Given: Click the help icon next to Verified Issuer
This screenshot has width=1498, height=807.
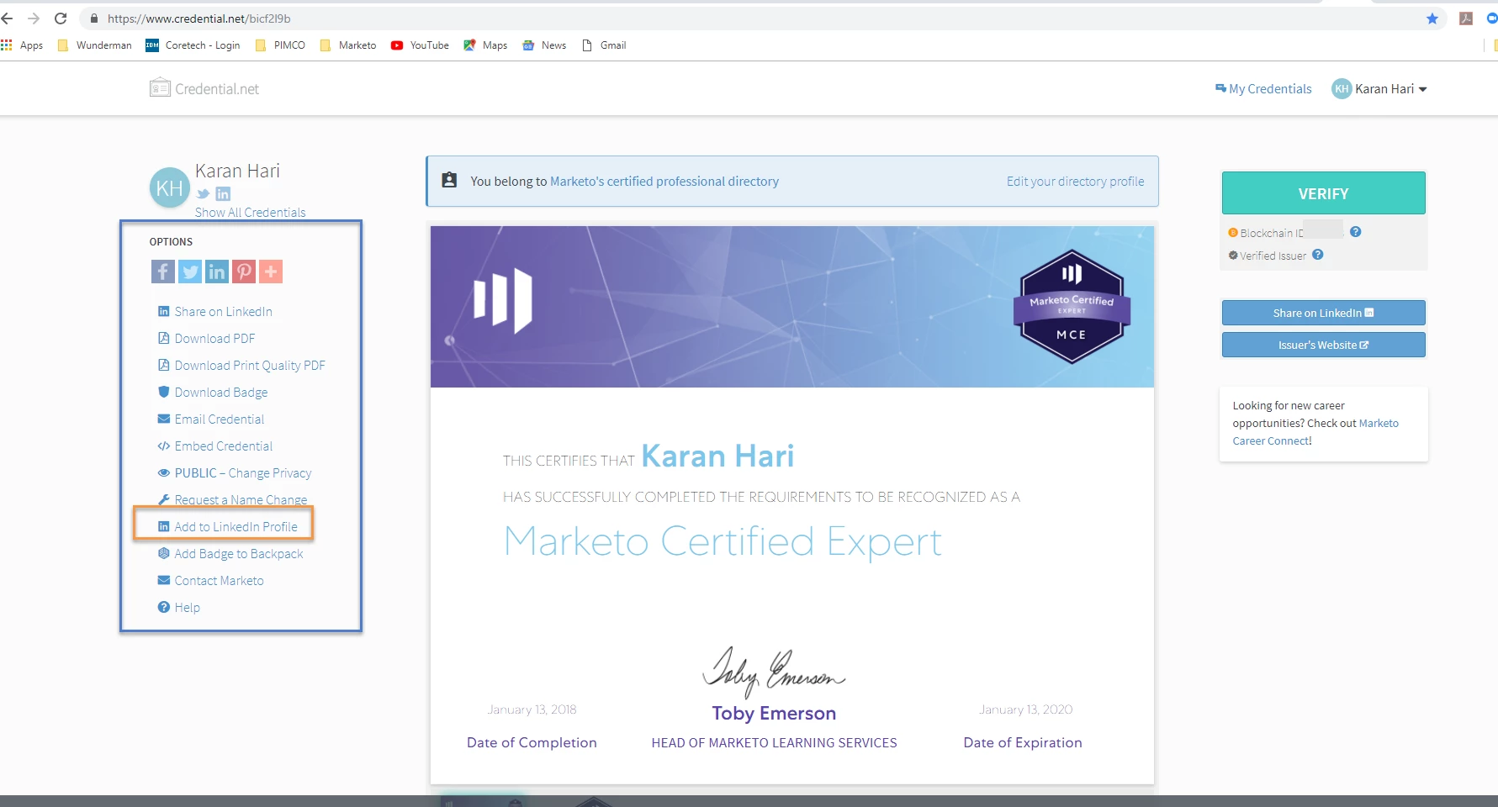Looking at the screenshot, I should 1318,255.
